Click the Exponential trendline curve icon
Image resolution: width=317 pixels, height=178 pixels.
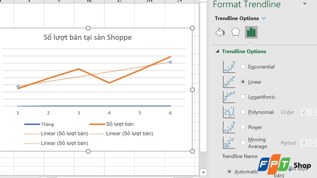click(x=229, y=66)
